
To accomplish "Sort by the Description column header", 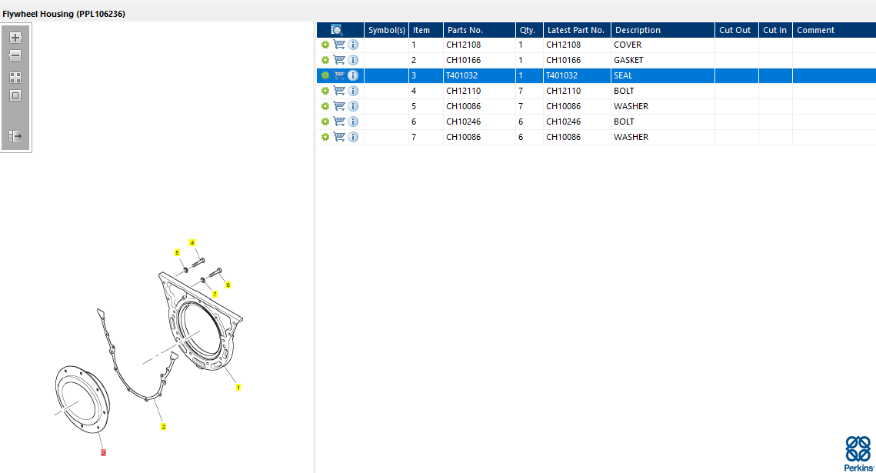I will tap(663, 30).
